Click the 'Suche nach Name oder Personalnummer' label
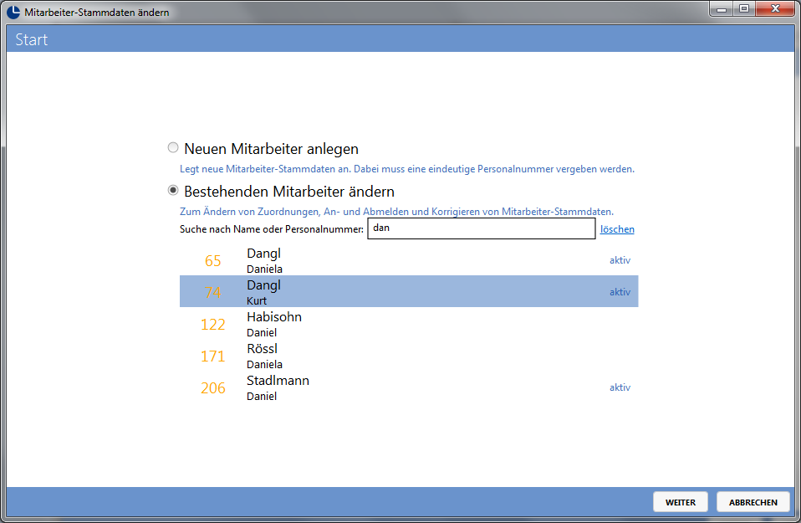 point(272,229)
